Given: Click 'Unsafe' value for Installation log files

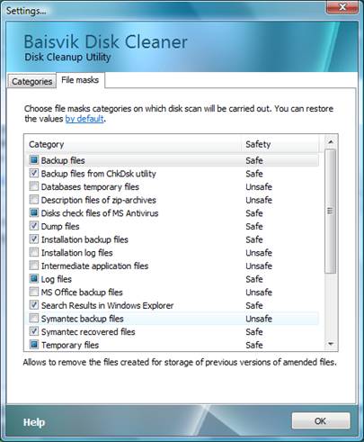Looking at the screenshot, I should (x=259, y=253).
